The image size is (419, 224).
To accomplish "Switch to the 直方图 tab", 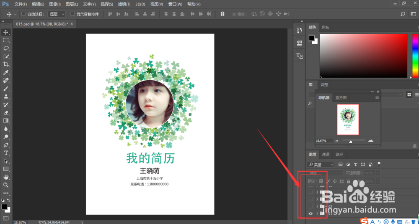I will (x=341, y=98).
